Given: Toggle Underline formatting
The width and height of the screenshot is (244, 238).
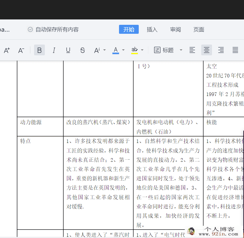Looking at the screenshot, I should [x=68, y=50].
